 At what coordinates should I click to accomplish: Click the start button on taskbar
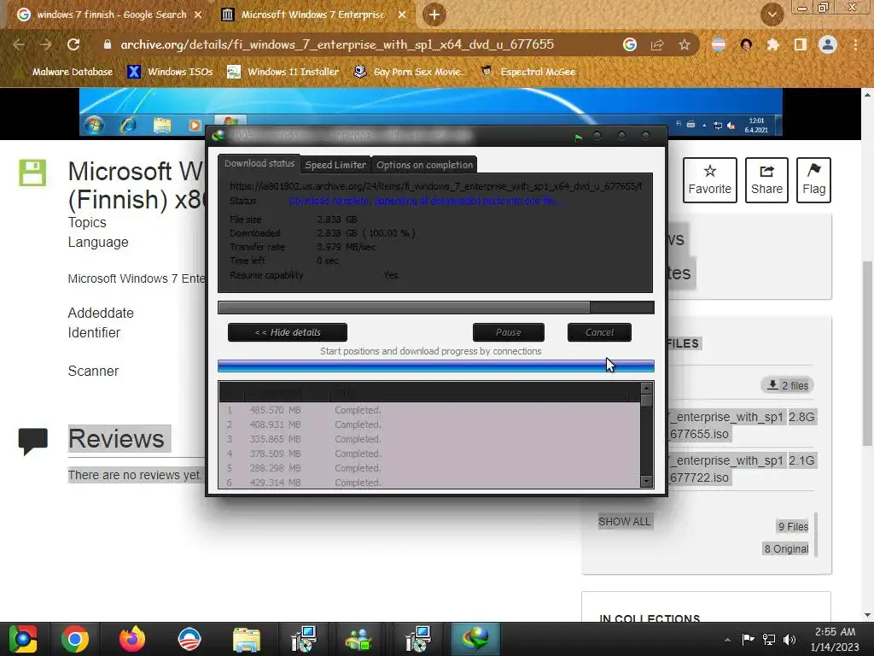pyautogui.click(x=22, y=639)
